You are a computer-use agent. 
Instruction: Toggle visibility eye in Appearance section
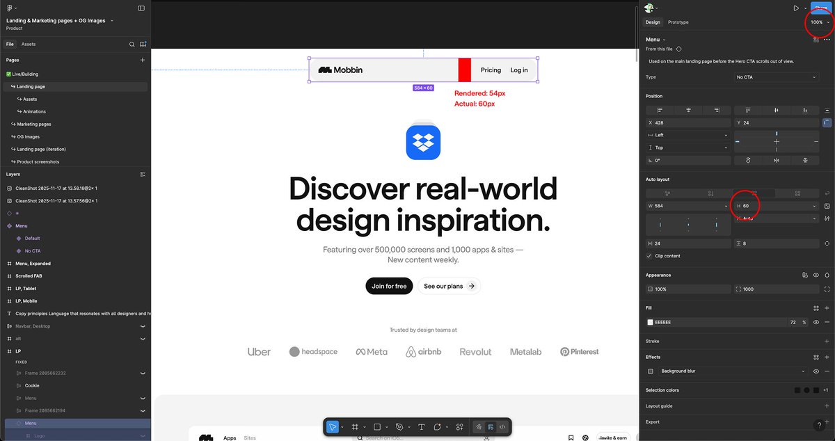click(816, 275)
